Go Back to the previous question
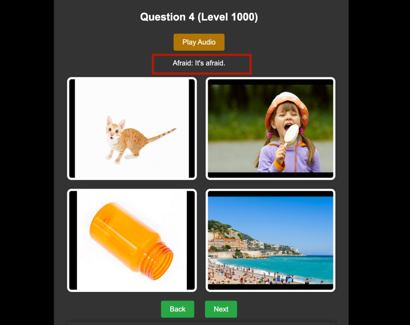Viewport: 410px width, 325px height. tap(178, 309)
